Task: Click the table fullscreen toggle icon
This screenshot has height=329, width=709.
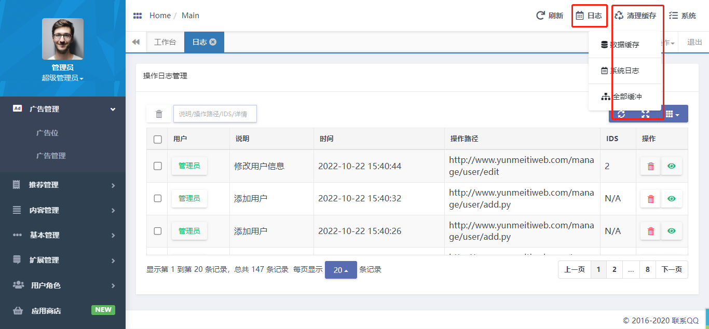Action: pyautogui.click(x=645, y=114)
